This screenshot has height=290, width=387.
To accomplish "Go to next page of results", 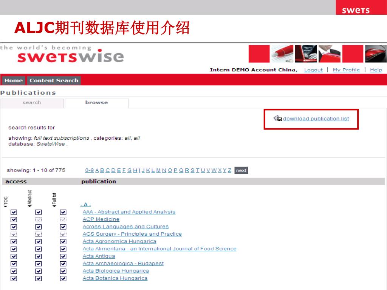I will (241, 170).
